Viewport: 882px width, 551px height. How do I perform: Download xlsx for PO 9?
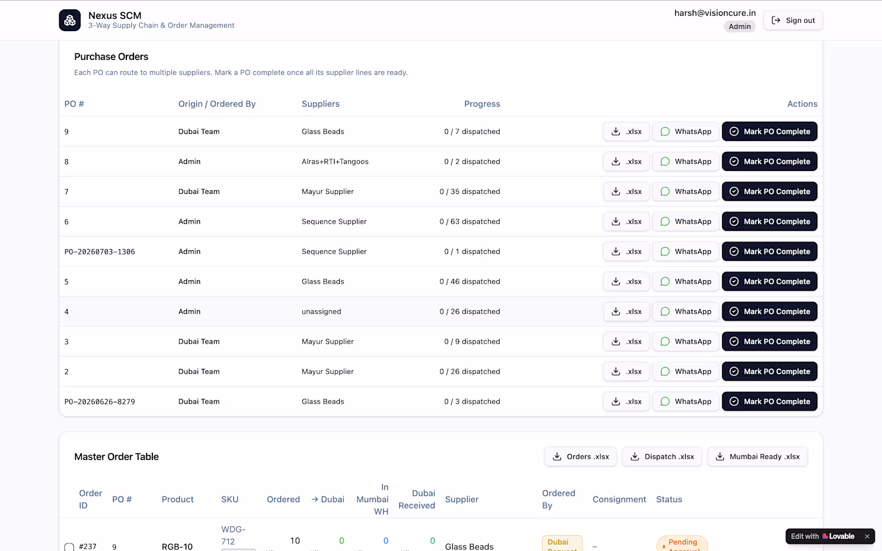pos(626,132)
